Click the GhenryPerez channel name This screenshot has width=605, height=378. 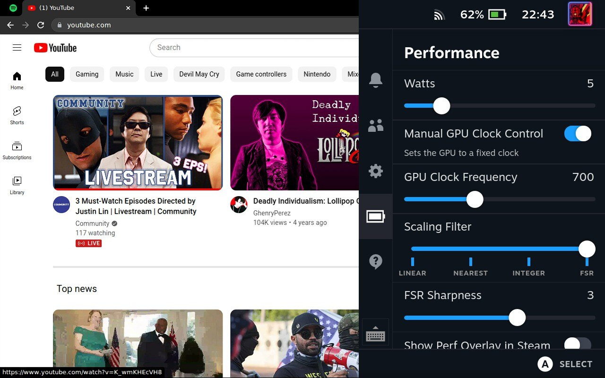(272, 213)
